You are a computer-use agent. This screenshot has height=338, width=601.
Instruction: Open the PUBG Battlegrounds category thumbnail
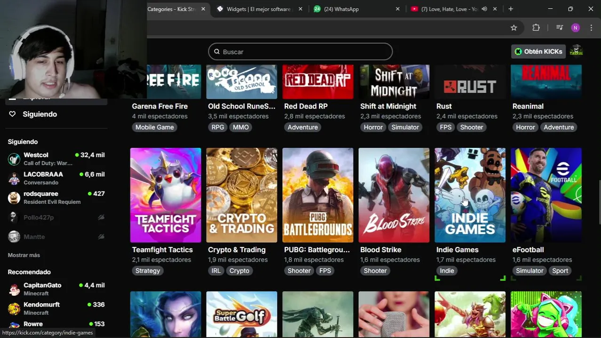318,195
